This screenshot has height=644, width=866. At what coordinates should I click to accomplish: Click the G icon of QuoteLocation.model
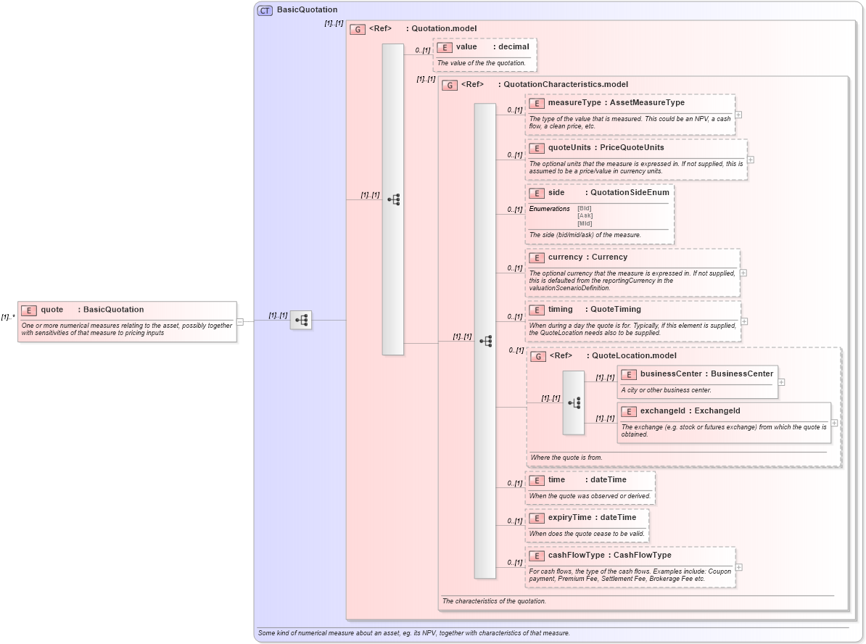pyautogui.click(x=538, y=356)
